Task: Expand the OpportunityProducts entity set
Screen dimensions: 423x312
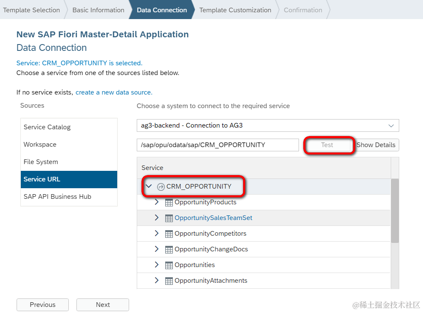Action: point(157,202)
